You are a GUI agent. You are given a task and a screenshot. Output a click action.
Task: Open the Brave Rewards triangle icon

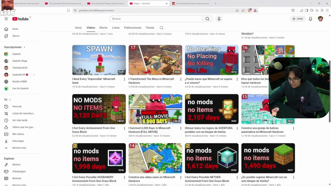pyautogui.click(x=255, y=10)
